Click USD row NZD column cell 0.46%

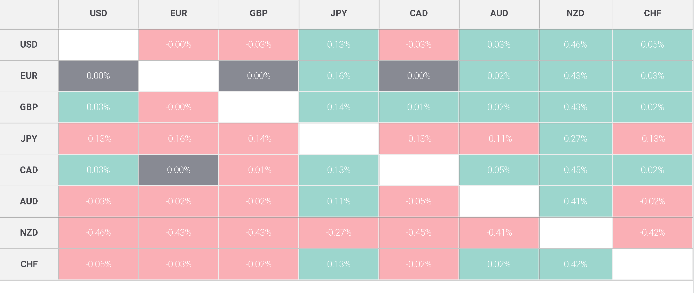tap(575, 44)
